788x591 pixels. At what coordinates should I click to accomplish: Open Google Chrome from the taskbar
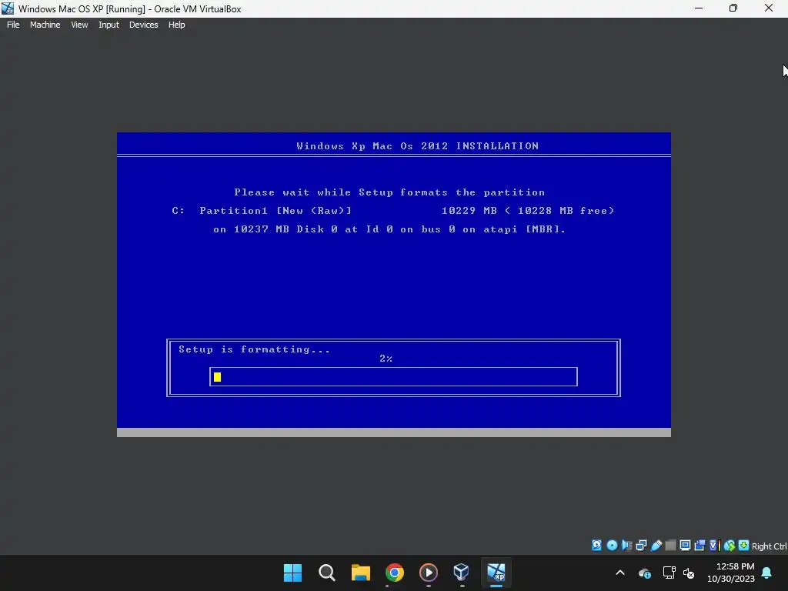[x=395, y=573]
